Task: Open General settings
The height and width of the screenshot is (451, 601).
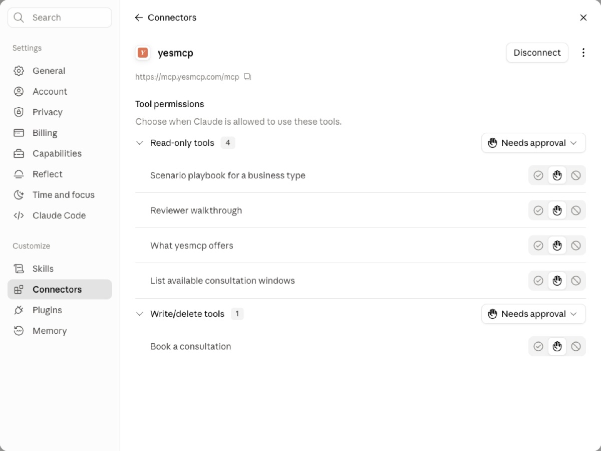Action: (60, 71)
